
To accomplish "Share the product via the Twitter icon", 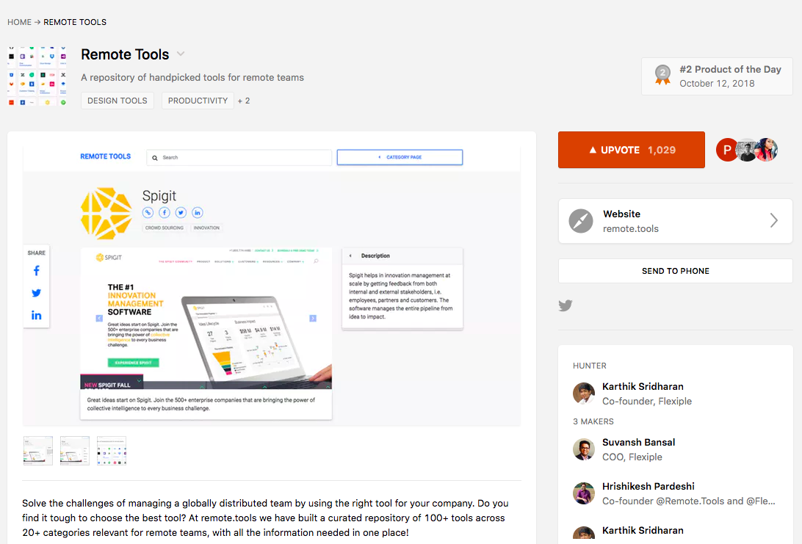I will click(36, 292).
